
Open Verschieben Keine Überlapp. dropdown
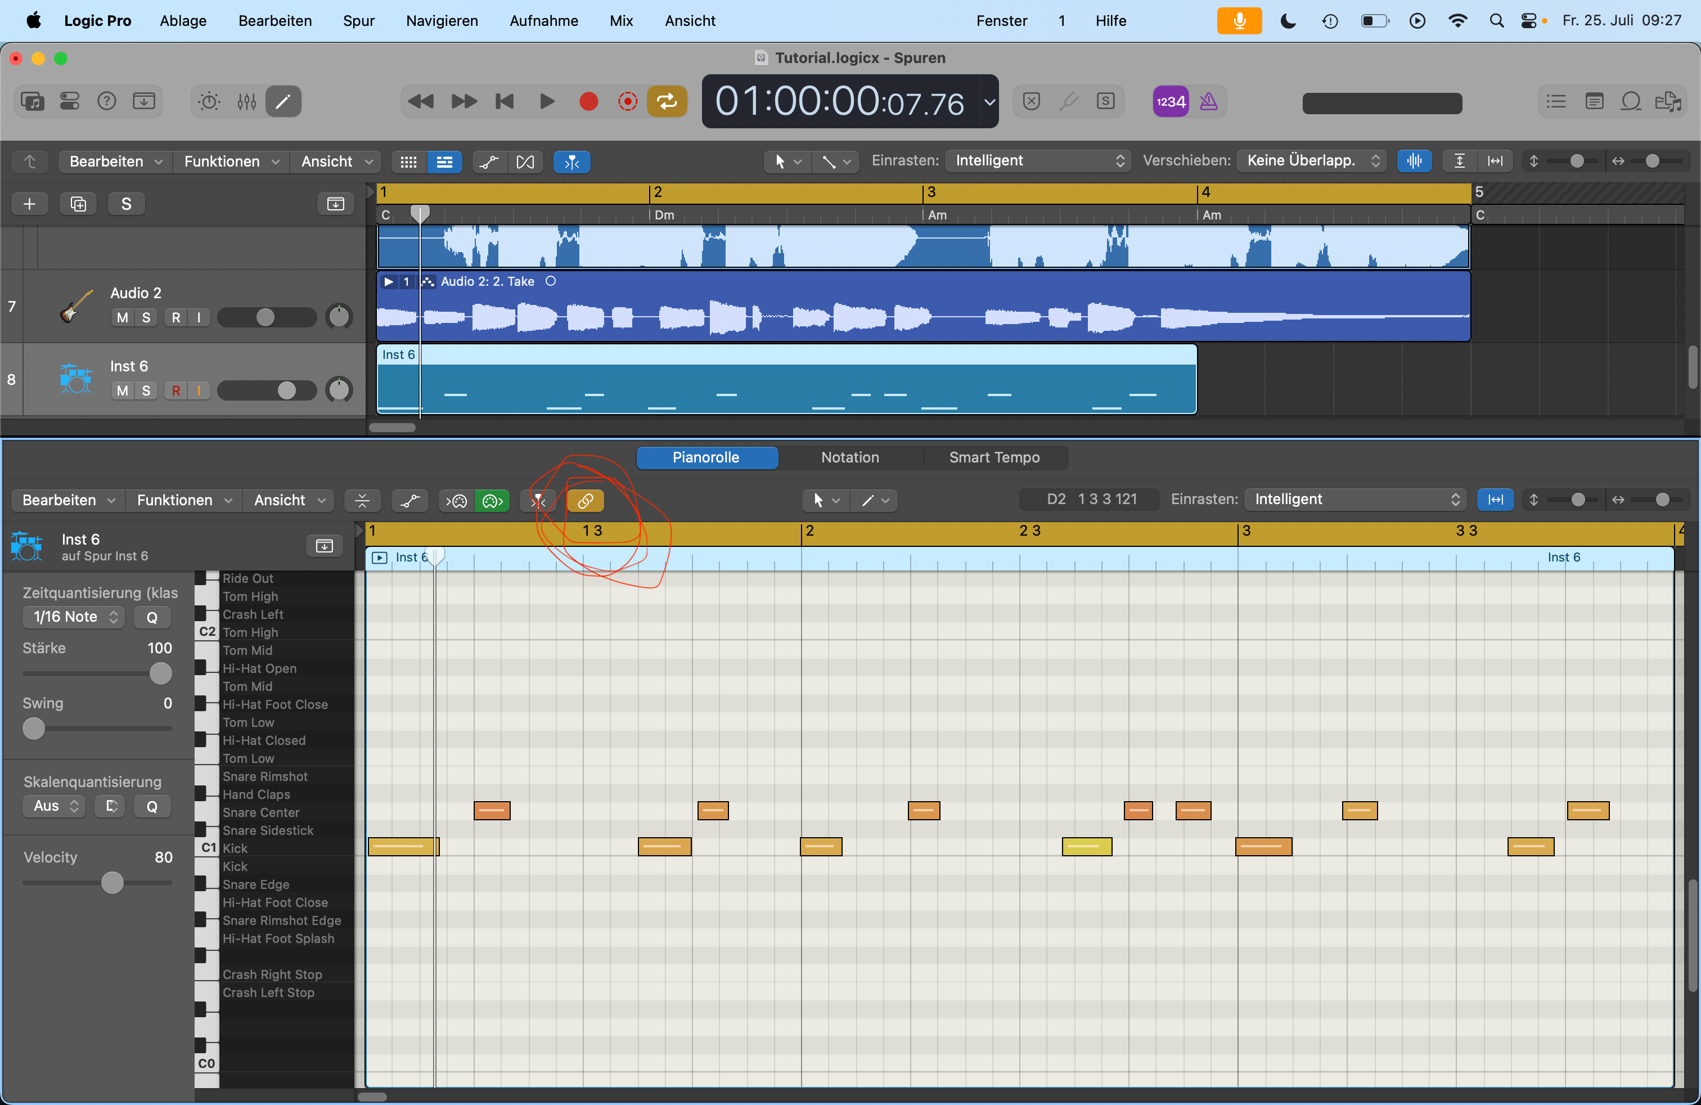(x=1312, y=161)
